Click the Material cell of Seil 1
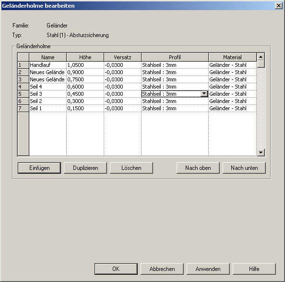 pos(233,108)
